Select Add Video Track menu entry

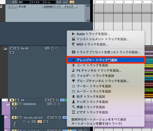(106, 112)
